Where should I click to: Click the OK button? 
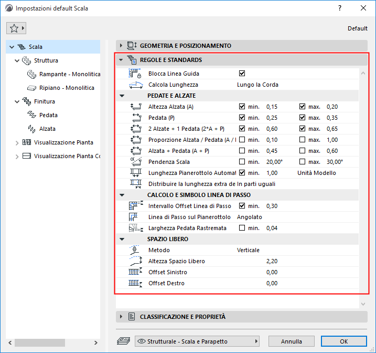pos(344,341)
